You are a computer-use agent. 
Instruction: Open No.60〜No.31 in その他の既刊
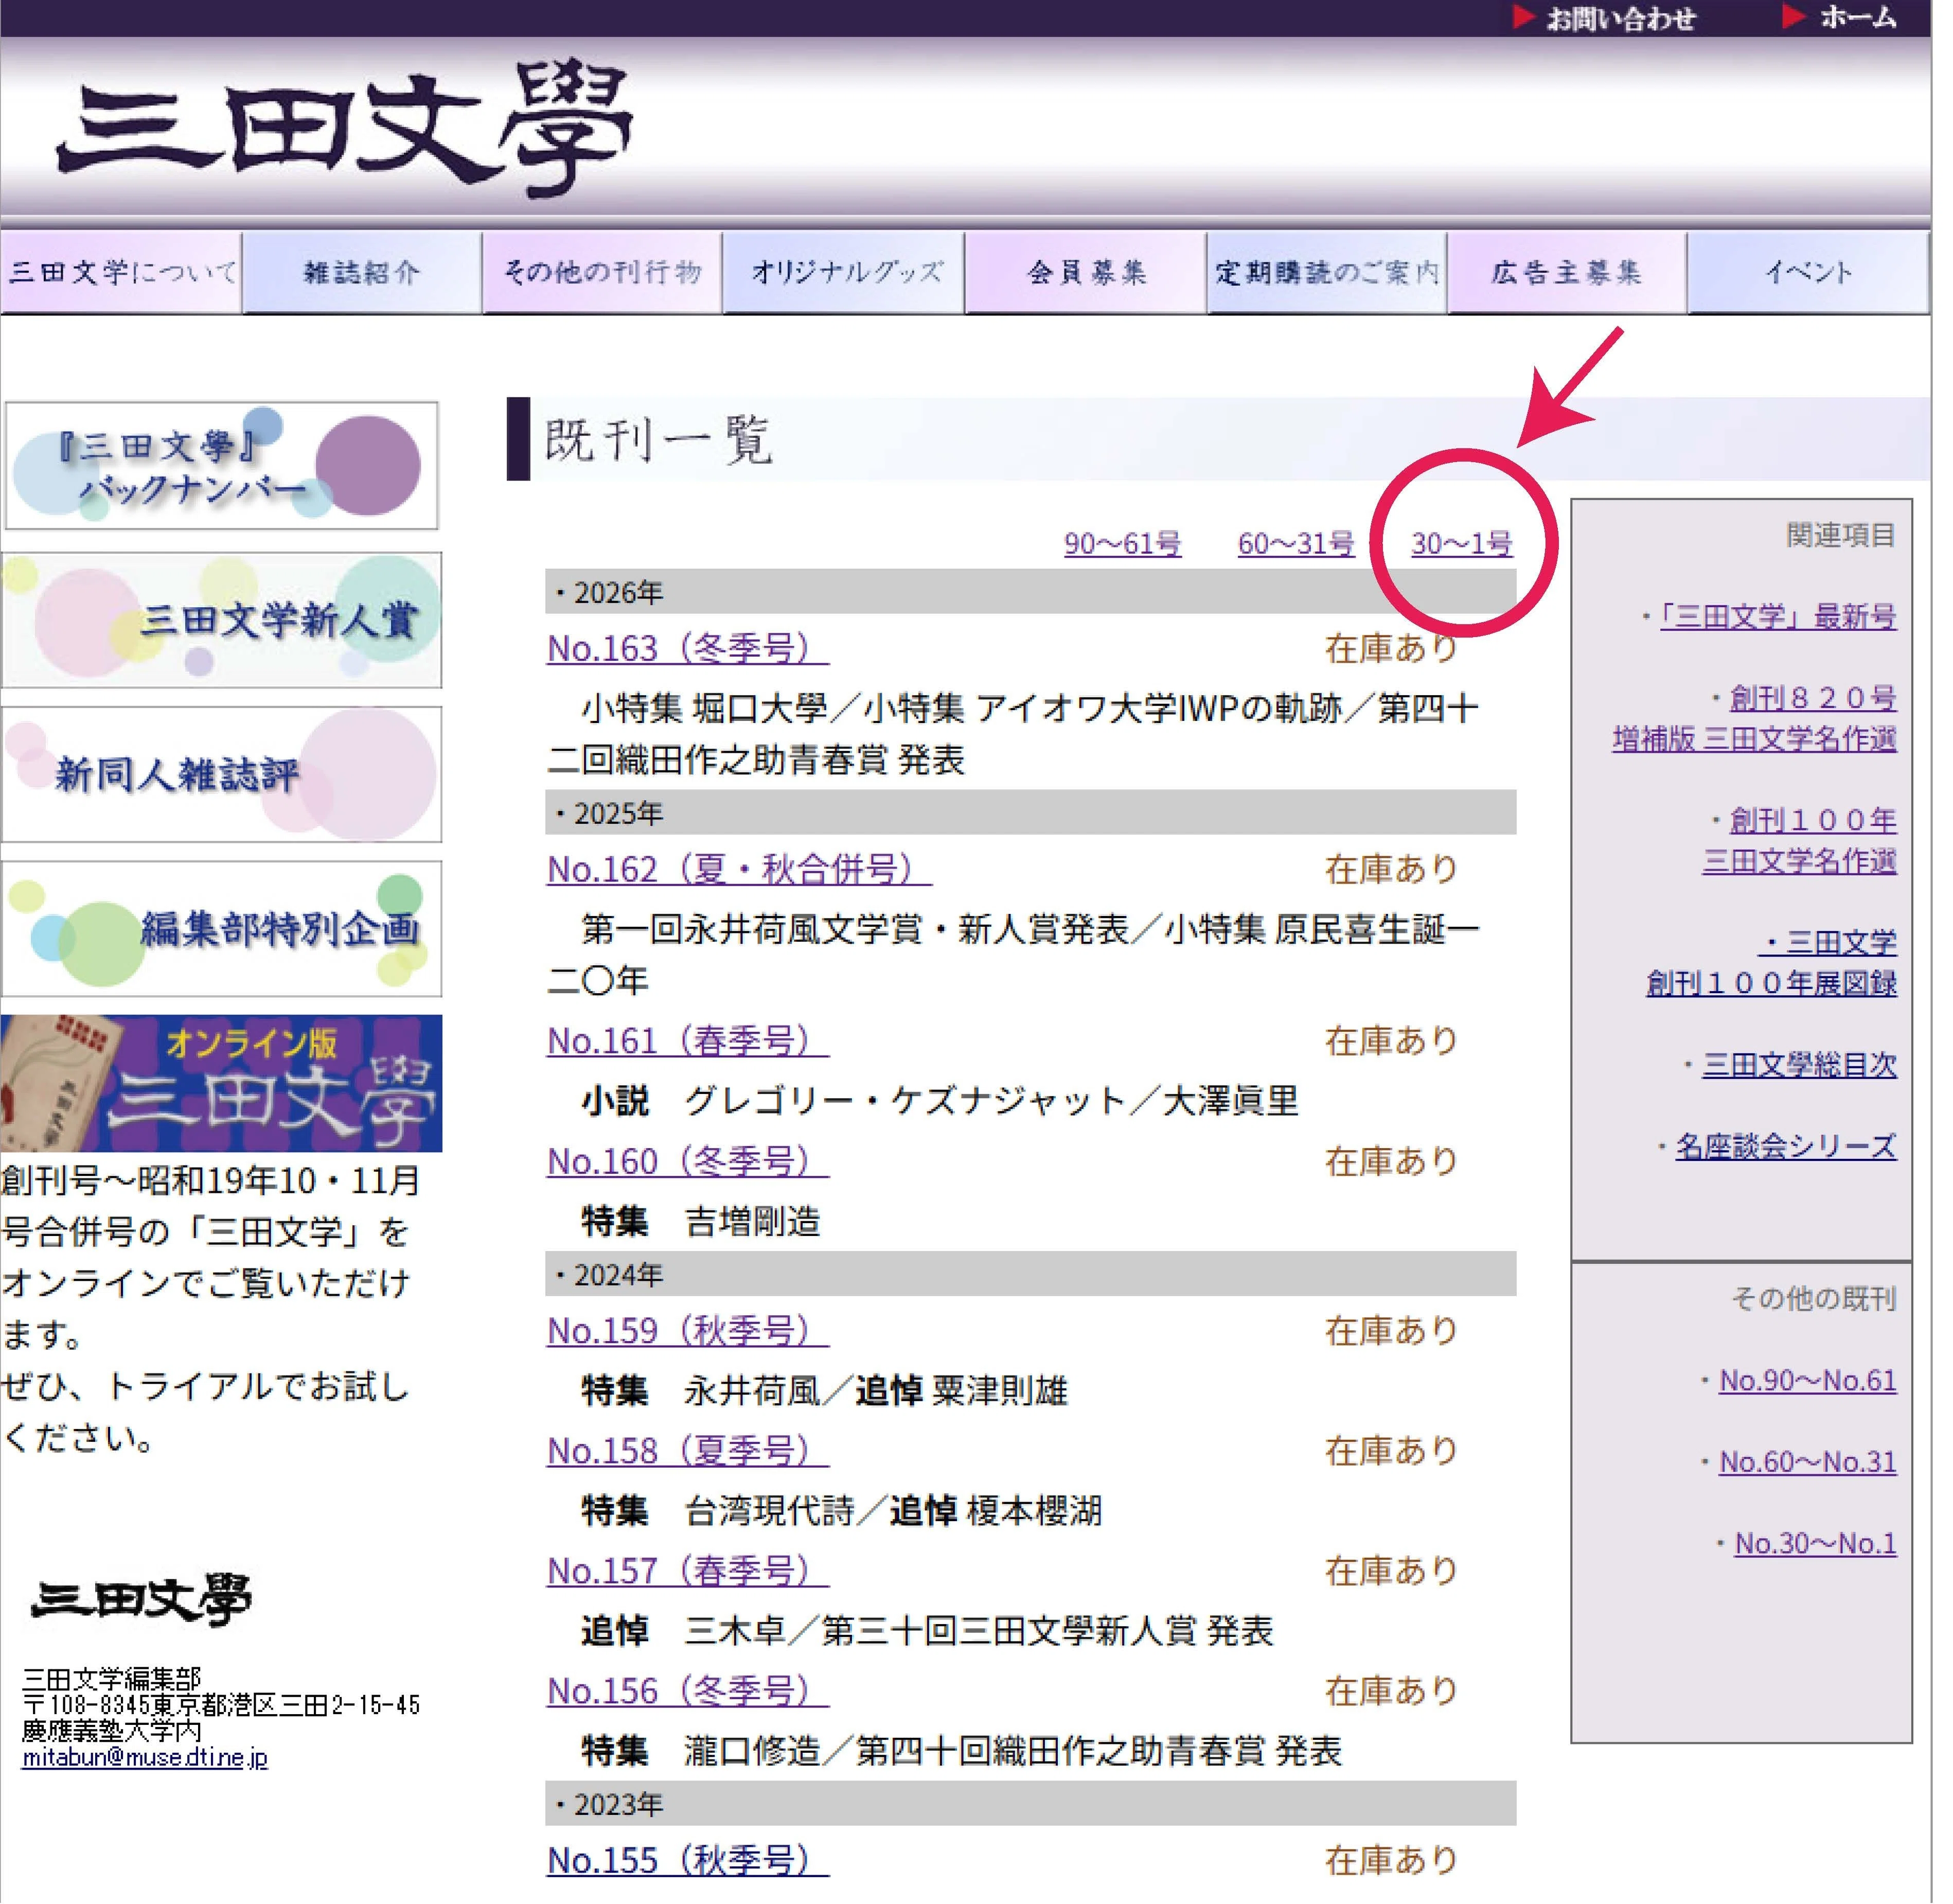point(1808,1462)
